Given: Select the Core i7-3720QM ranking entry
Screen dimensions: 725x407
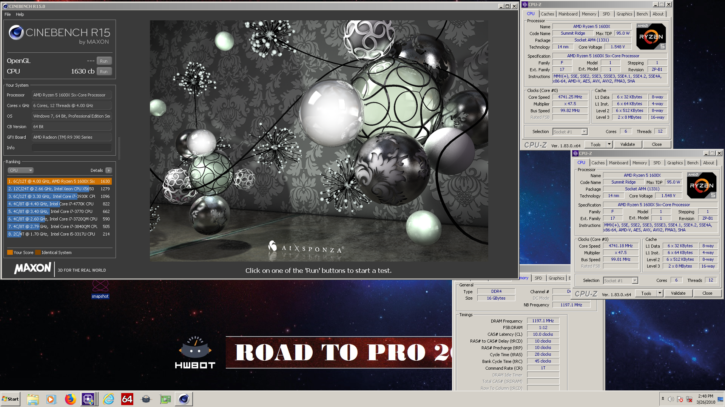Looking at the screenshot, I should 59,219.
